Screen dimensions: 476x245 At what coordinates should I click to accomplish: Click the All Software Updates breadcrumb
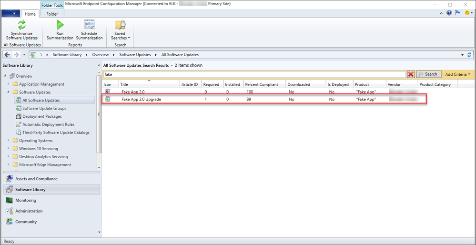click(180, 55)
